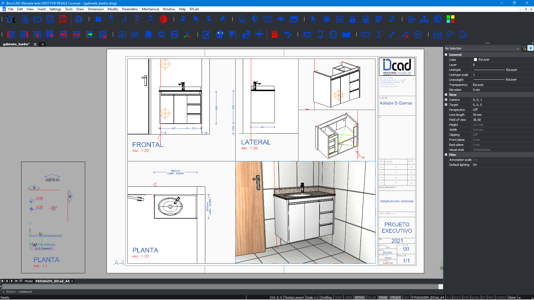
Task: Click the New document icon
Action: 24,19
